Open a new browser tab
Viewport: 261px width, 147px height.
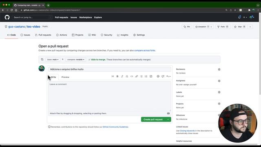point(48,5)
